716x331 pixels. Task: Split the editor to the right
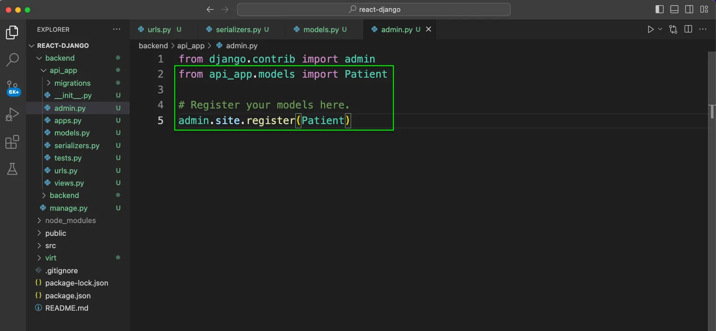tap(689, 29)
